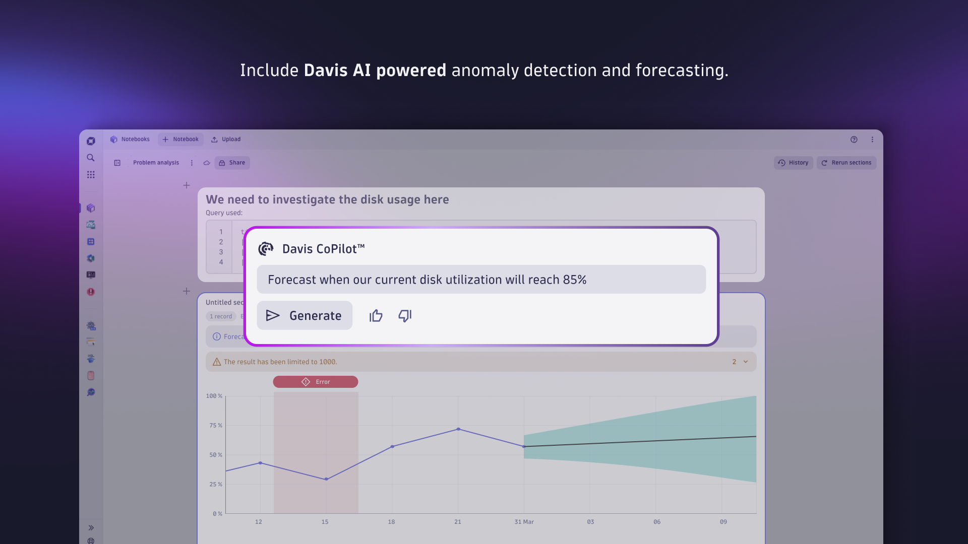
Task: Expand the result count dropdown showing 2
Action: 739,361
